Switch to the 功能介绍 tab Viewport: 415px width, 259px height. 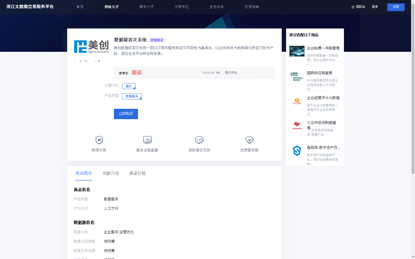tap(111, 173)
